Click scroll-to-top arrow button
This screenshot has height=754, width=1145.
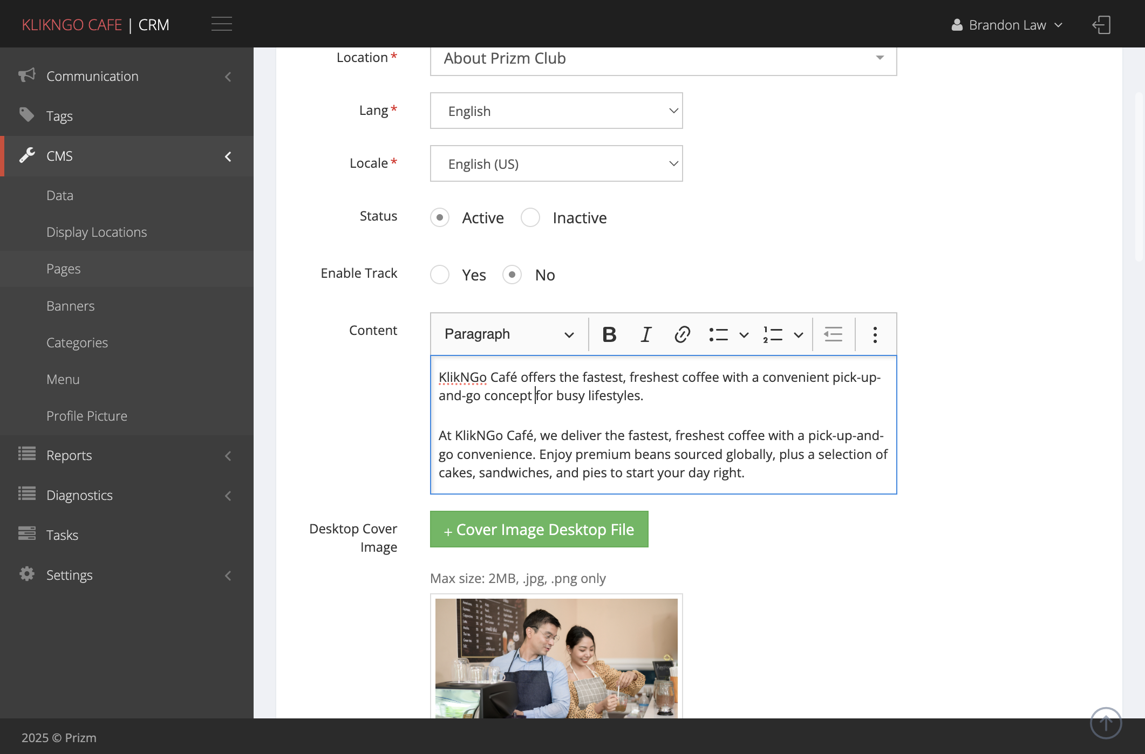click(x=1106, y=722)
